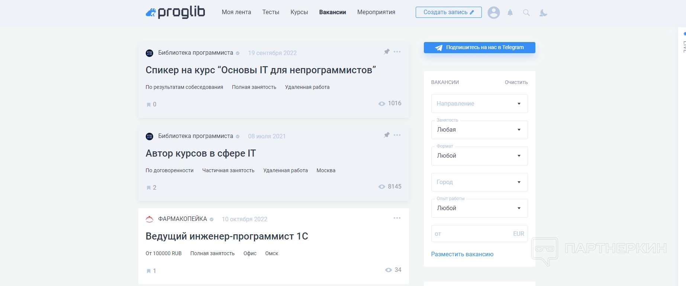Toggle dark mode moon icon
The width and height of the screenshot is (686, 286).
pos(543,13)
